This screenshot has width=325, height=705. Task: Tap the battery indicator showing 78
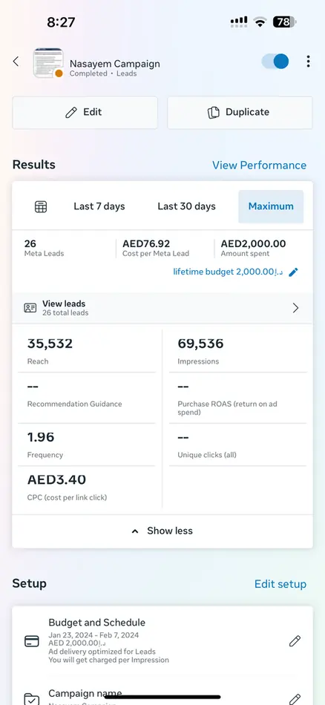pyautogui.click(x=284, y=22)
